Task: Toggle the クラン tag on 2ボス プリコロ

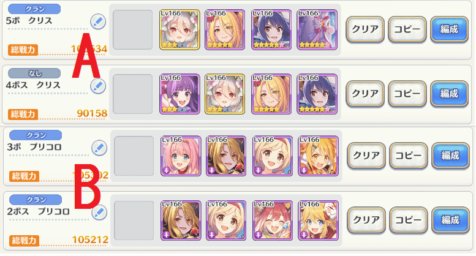Action: pos(36,199)
